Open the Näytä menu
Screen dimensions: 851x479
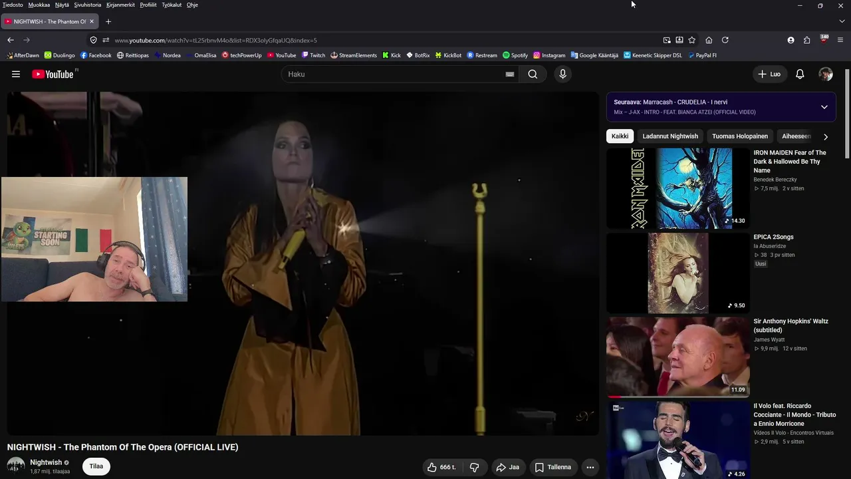point(62,5)
